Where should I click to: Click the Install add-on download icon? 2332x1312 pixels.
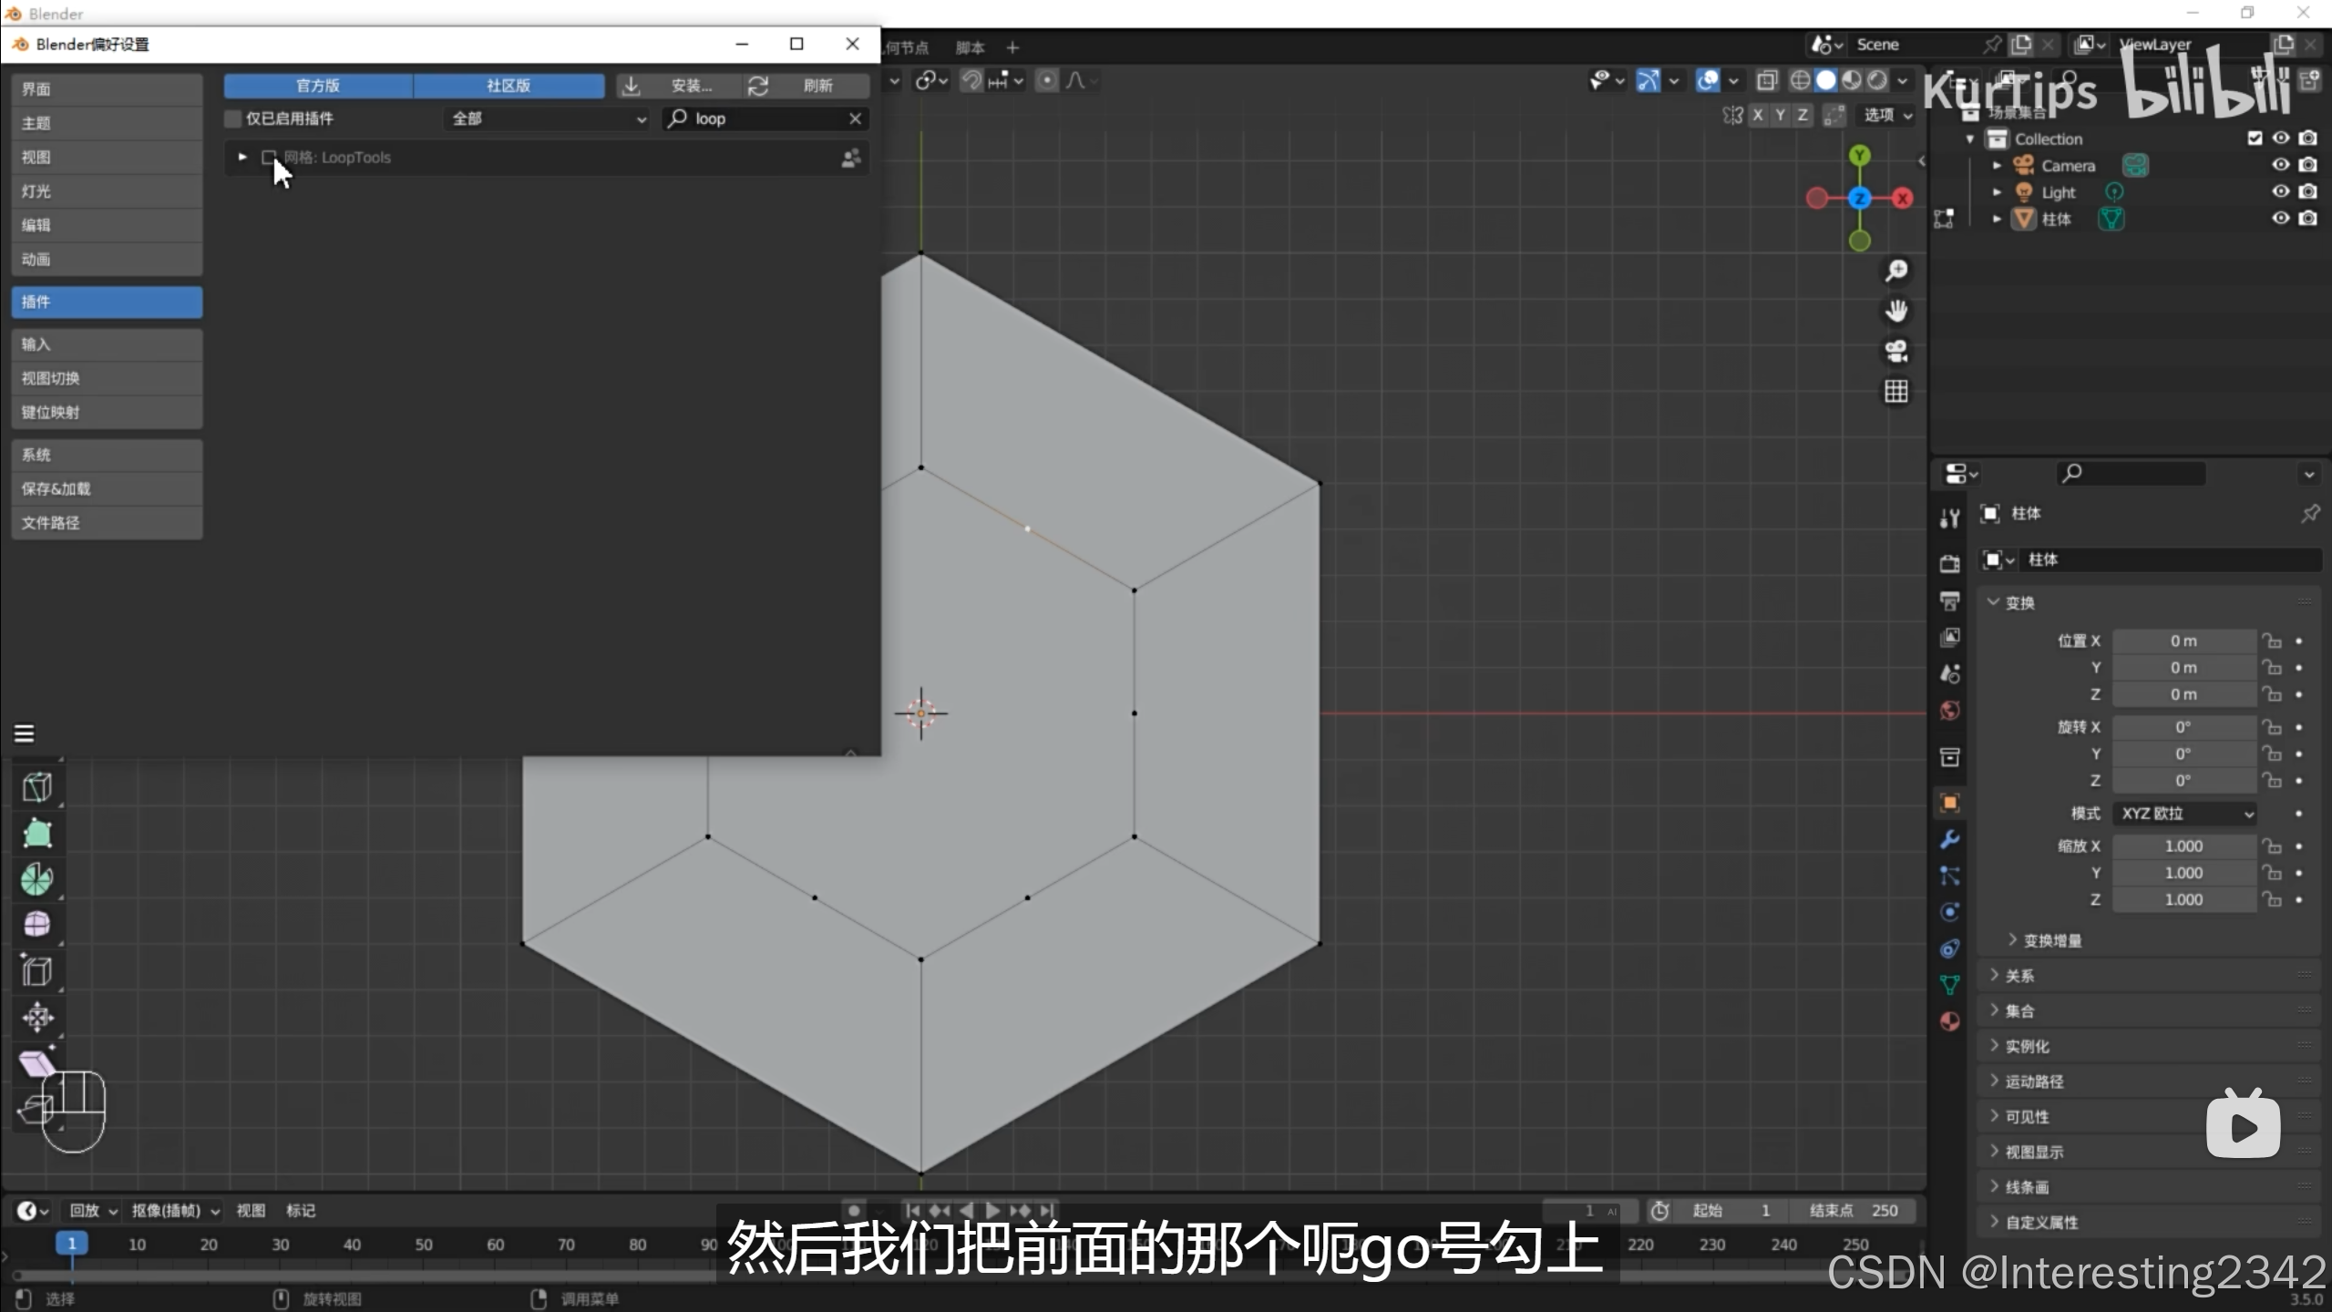click(631, 86)
